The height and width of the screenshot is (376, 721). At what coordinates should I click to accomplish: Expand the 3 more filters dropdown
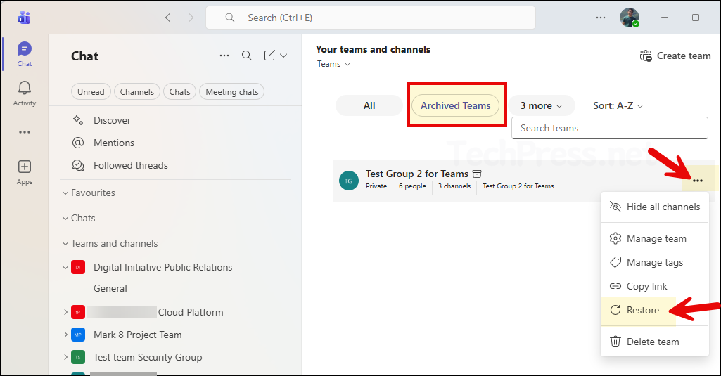[541, 105]
